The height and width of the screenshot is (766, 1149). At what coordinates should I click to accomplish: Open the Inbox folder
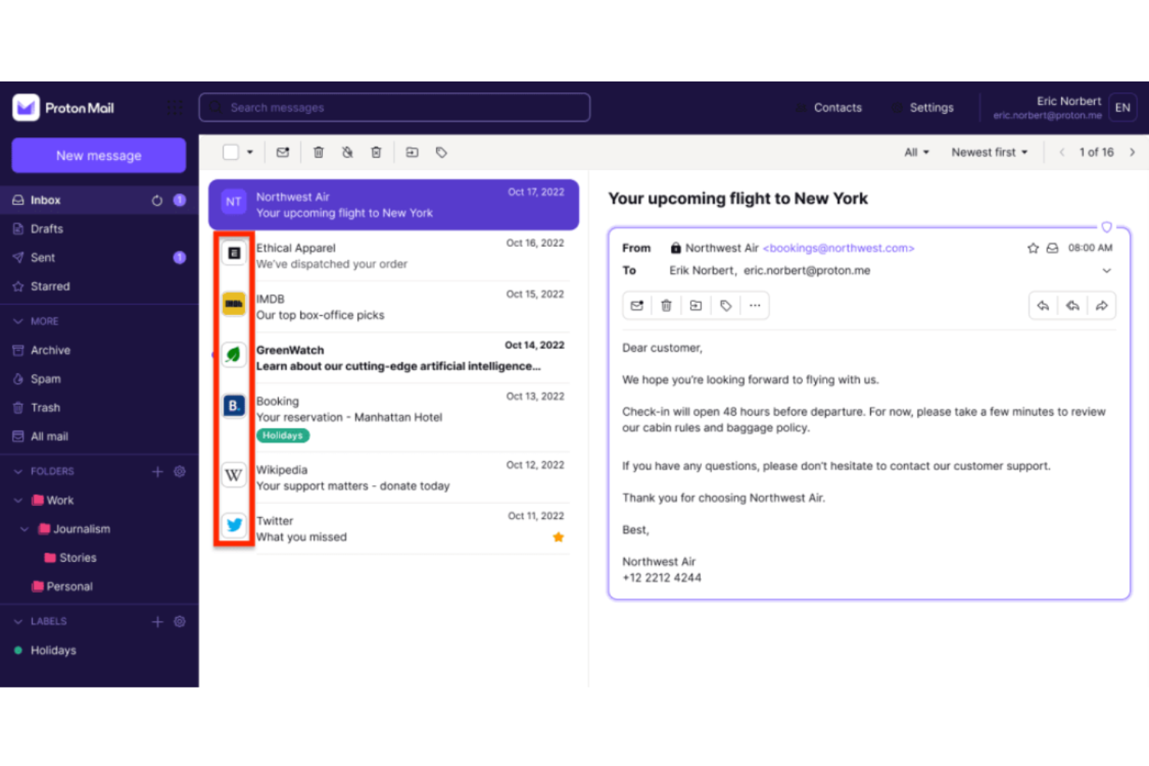point(45,199)
